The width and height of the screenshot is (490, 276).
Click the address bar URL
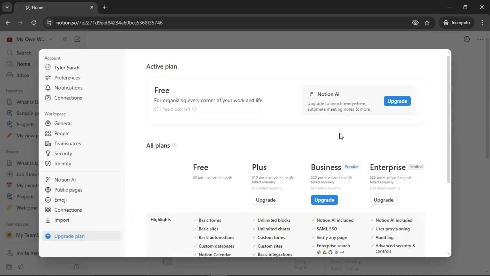tap(109, 22)
